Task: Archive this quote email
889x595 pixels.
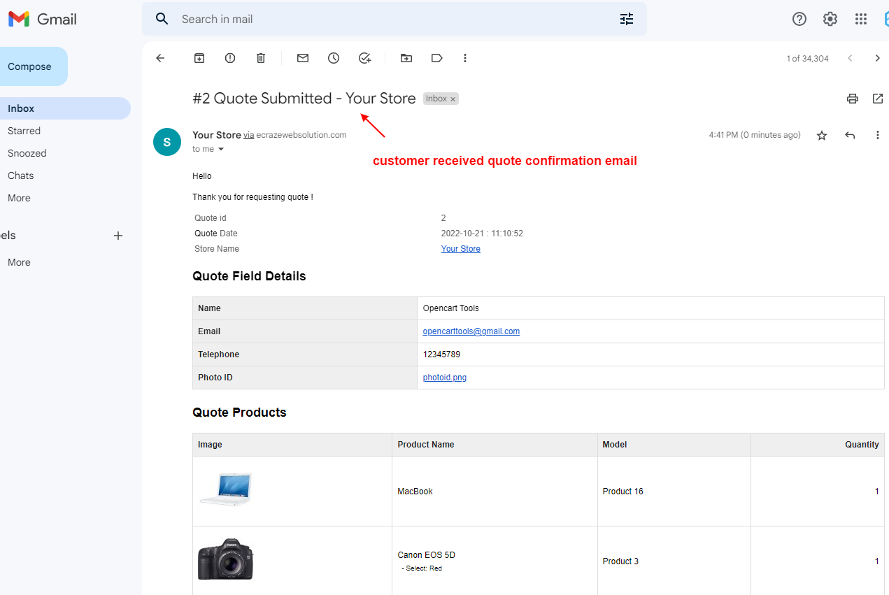Action: (199, 58)
